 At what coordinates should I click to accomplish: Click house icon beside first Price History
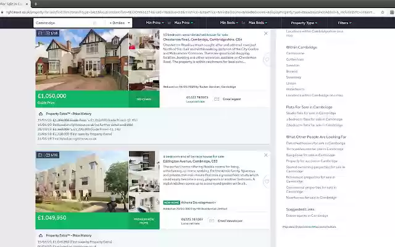point(41,114)
